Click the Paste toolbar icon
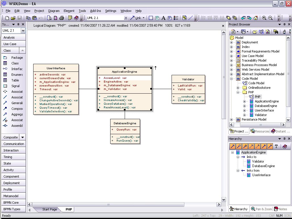 coord(34,18)
